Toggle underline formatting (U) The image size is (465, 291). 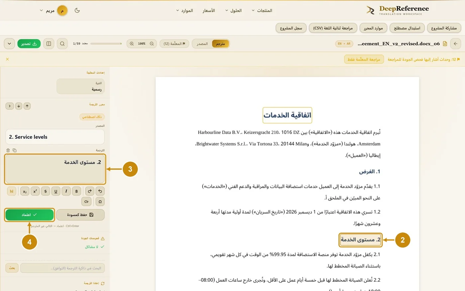click(x=56, y=191)
